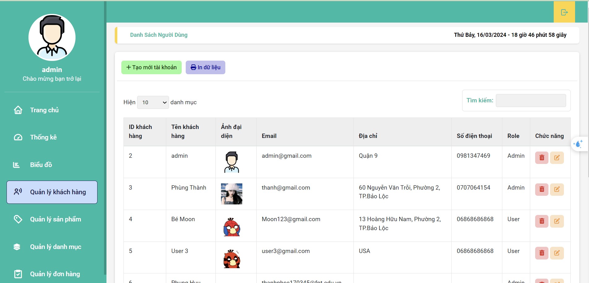Sort by Địa chỉ column header
Screen dimensions: 589x283
coord(402,132)
